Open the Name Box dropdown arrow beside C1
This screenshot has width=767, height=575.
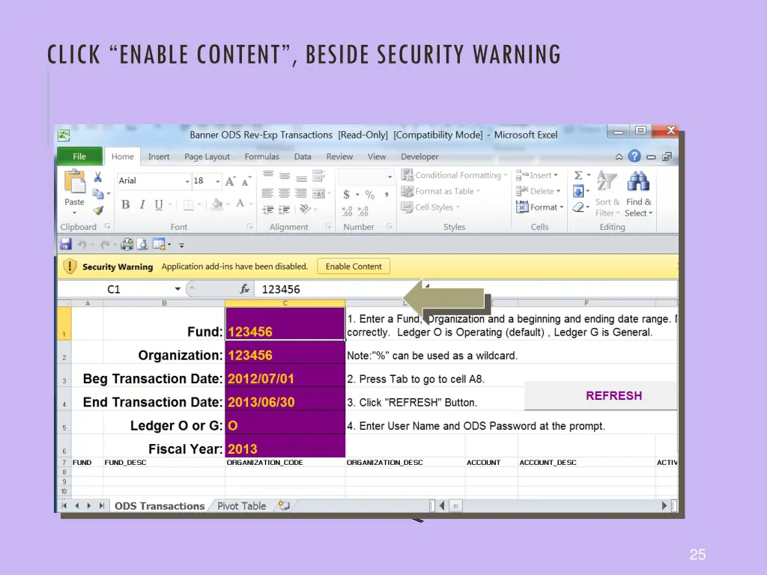tap(178, 289)
